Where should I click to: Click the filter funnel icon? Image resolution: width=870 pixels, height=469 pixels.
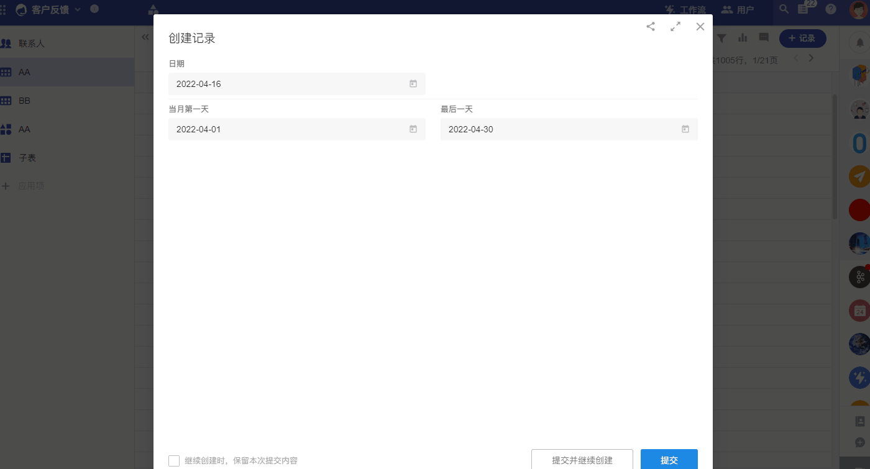pos(721,39)
